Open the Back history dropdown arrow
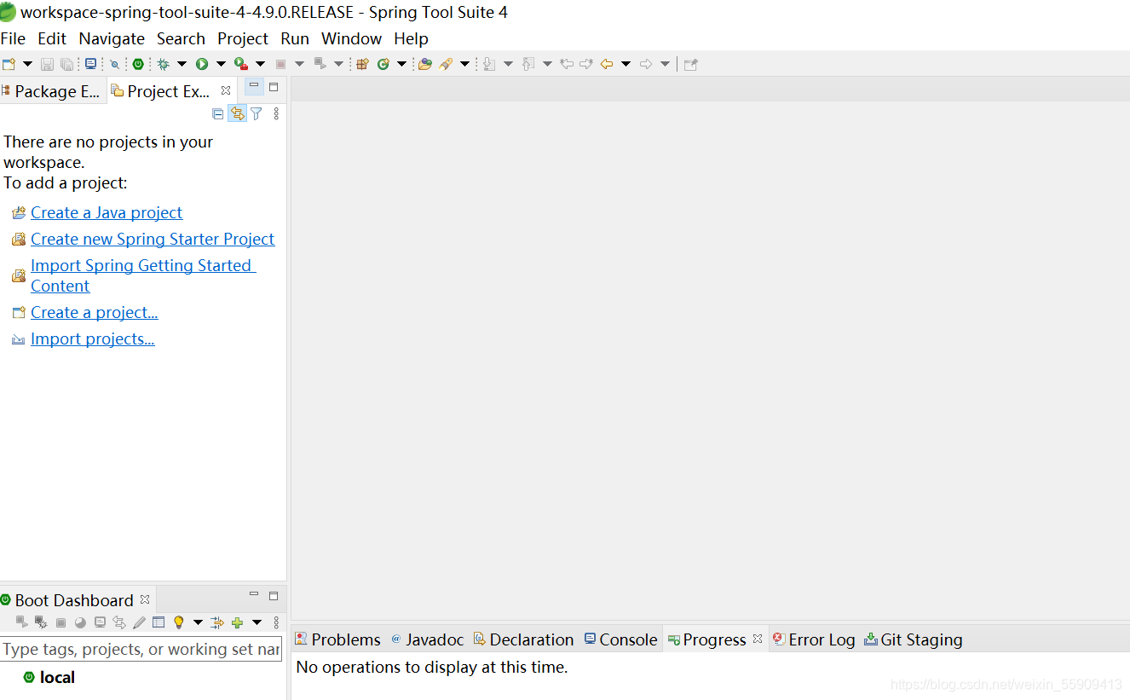Screen dimensions: 1130x700 click(x=626, y=64)
